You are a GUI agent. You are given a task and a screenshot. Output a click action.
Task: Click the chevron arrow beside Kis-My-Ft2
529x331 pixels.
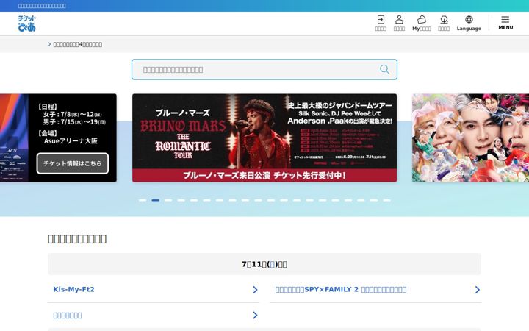tap(255, 290)
